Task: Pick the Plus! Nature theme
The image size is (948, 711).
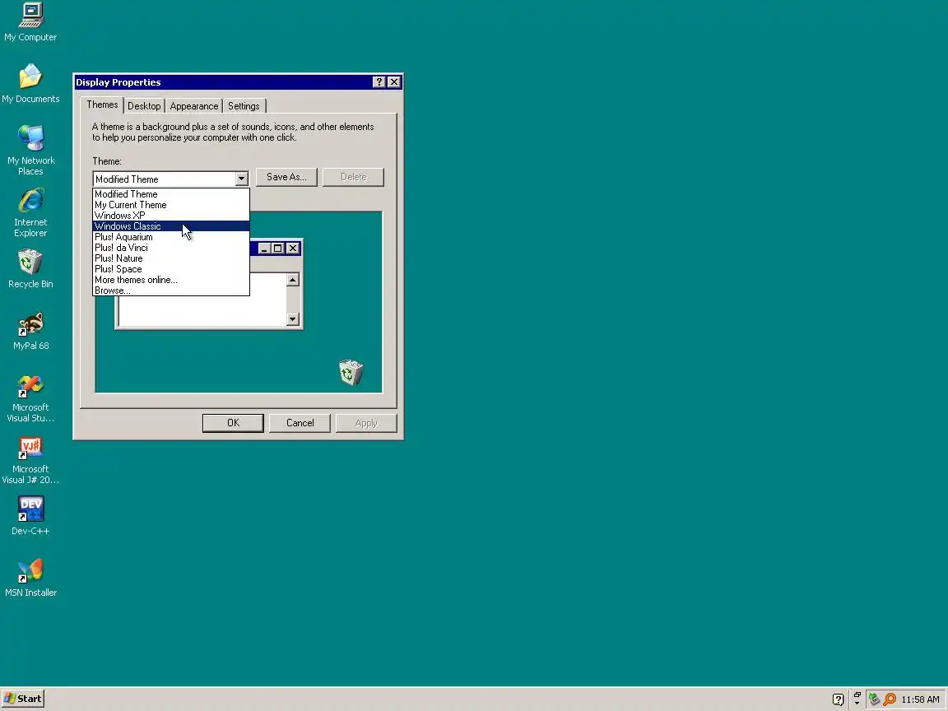Action: [171, 258]
